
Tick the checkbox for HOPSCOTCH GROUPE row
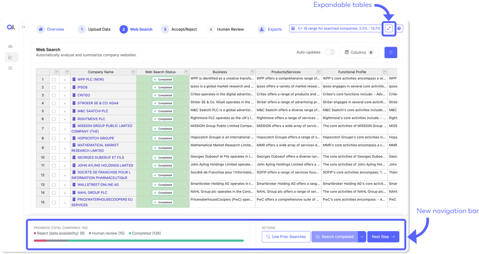pyautogui.click(x=54, y=139)
